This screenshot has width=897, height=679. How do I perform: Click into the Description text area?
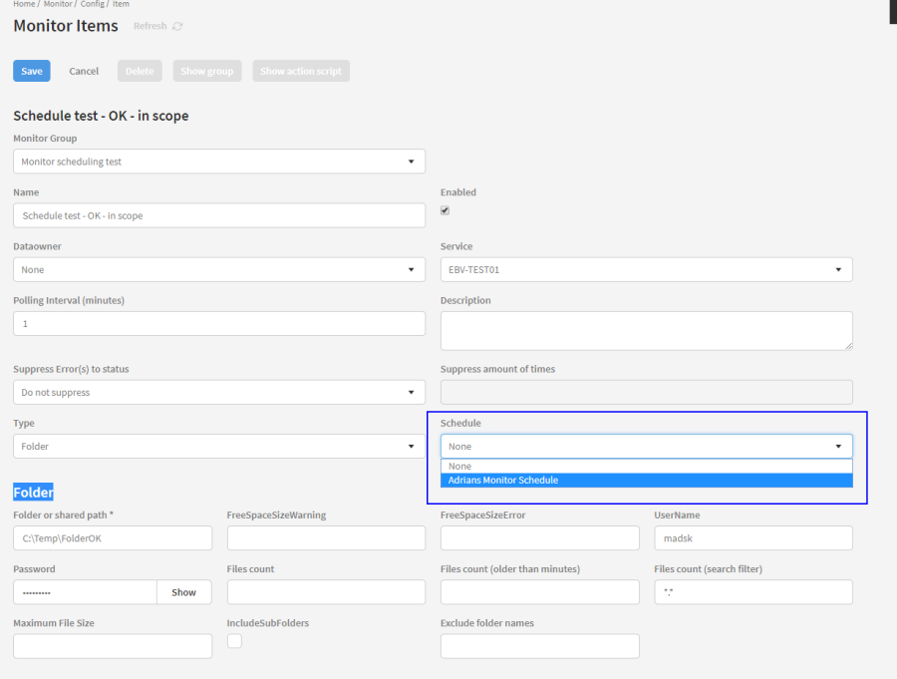pos(646,330)
